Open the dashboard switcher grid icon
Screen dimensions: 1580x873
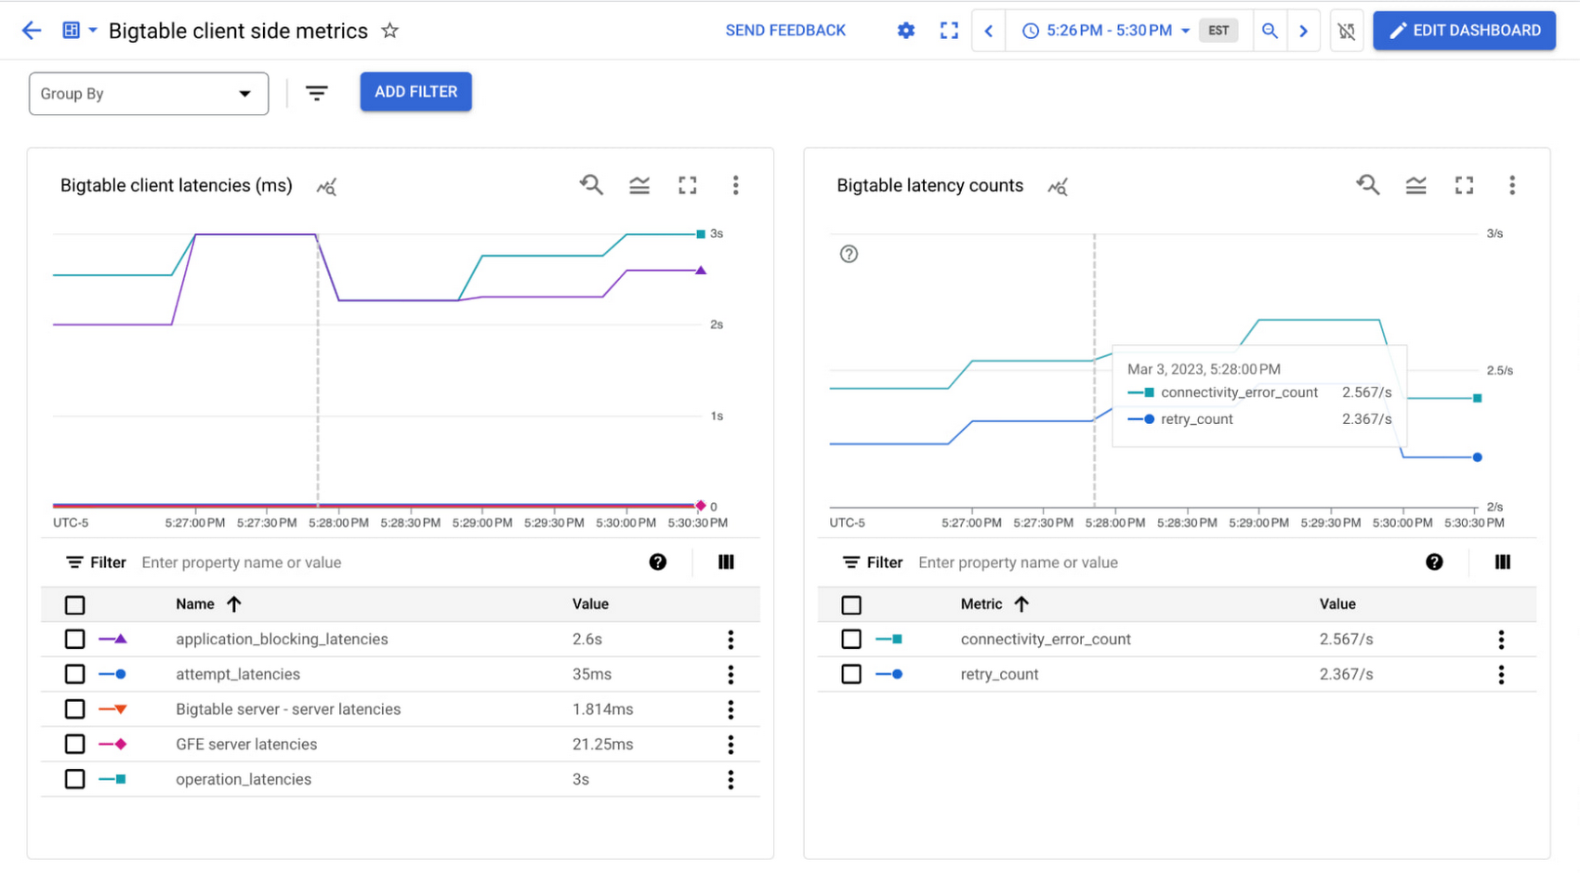(x=79, y=31)
